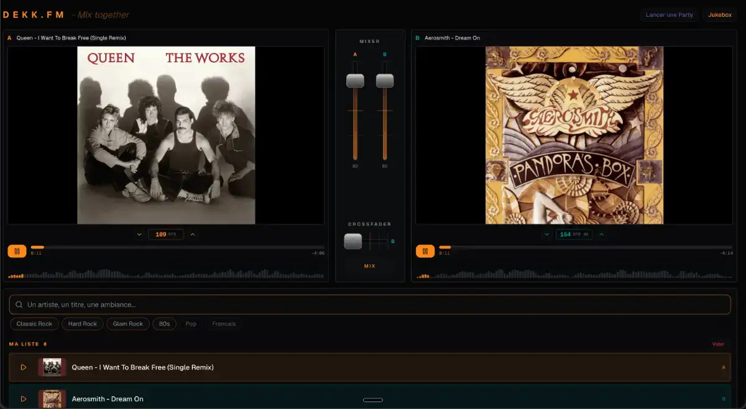Decrease deck B BPM with down chevron
The image size is (746, 409).
point(547,234)
